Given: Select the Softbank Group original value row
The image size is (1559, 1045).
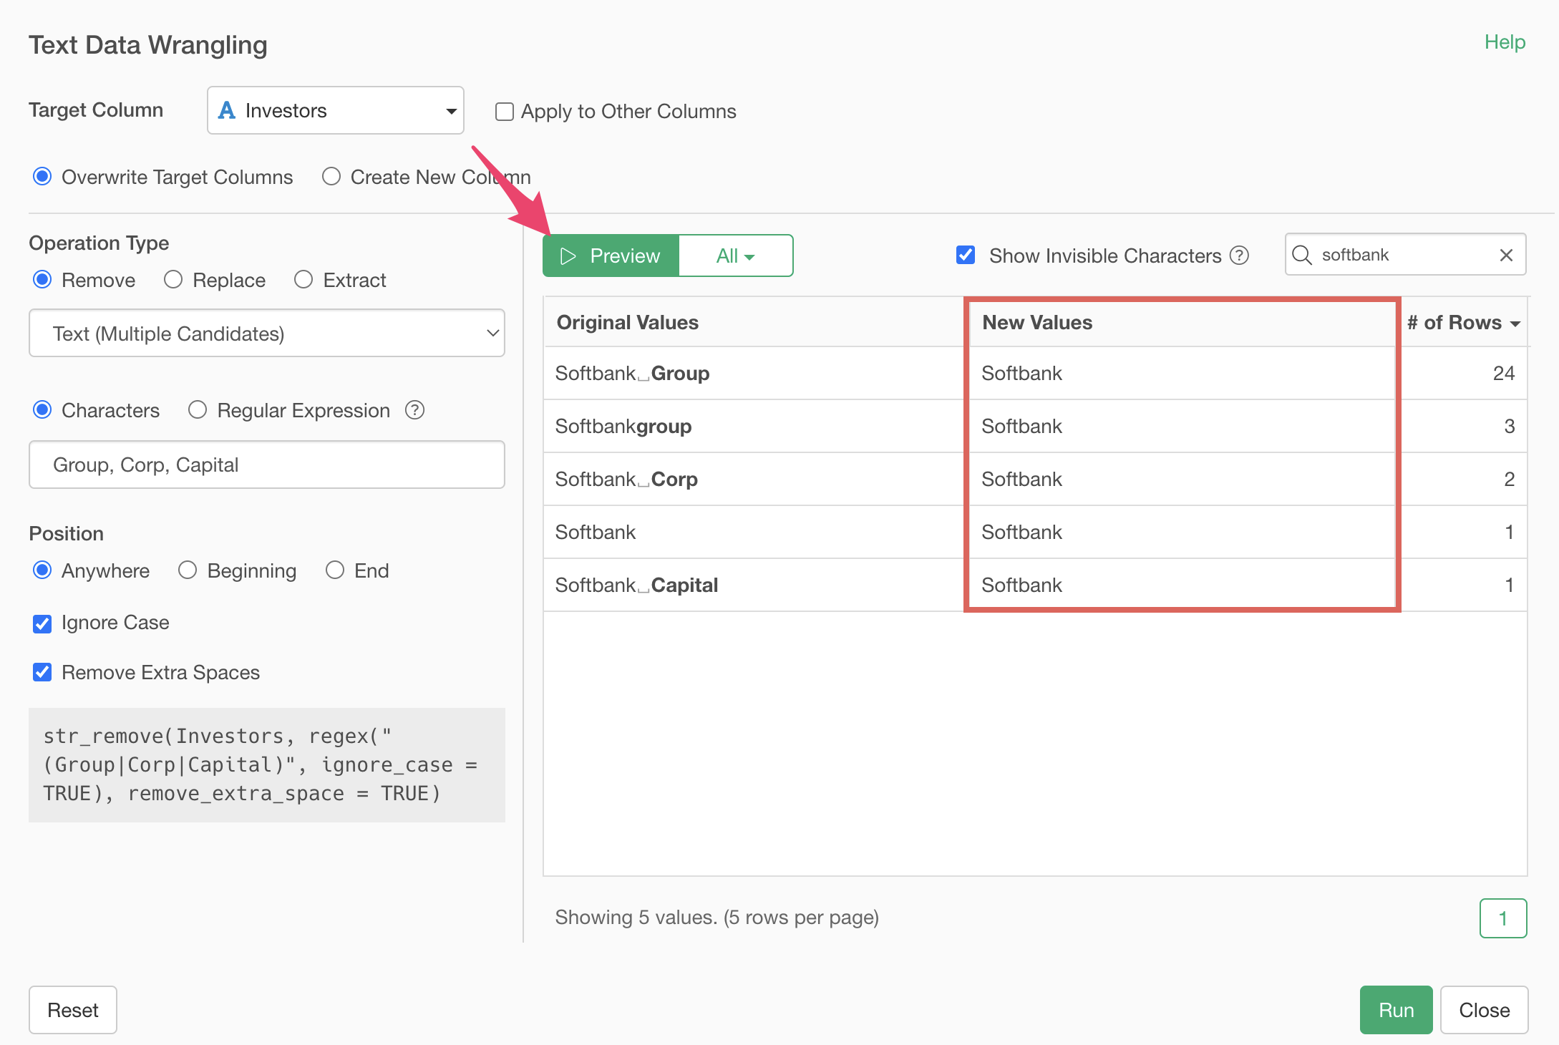Looking at the screenshot, I should click(754, 374).
